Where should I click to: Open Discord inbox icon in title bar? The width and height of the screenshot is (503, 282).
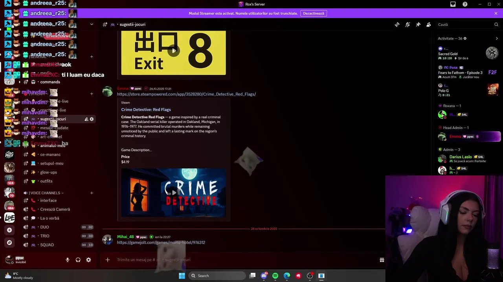coord(453,4)
